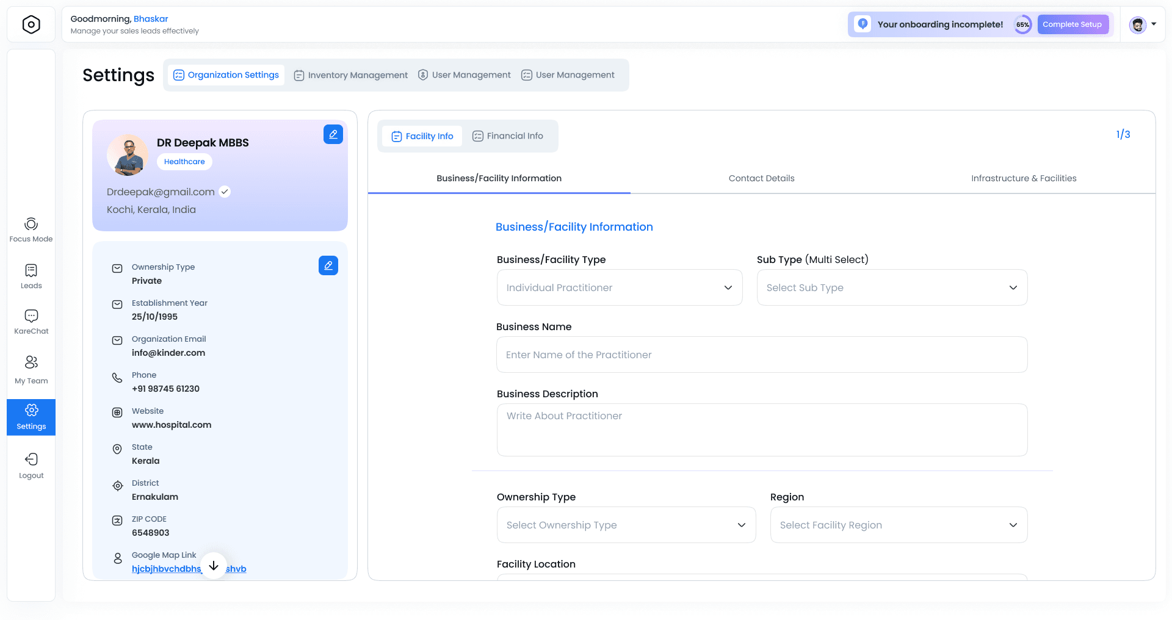
Task: Open Select Ownership Type dropdown
Action: pyautogui.click(x=626, y=525)
